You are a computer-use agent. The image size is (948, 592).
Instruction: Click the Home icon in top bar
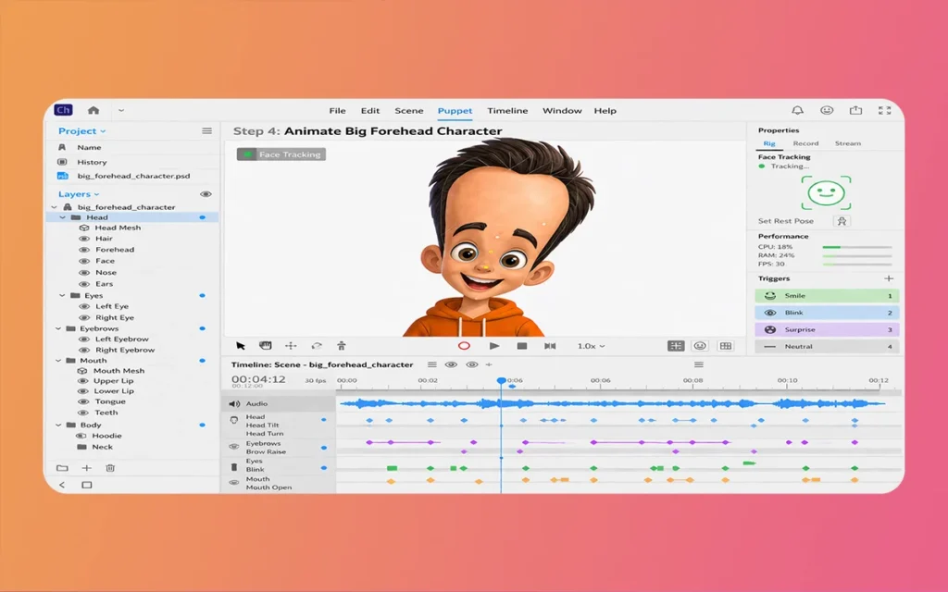click(x=94, y=110)
